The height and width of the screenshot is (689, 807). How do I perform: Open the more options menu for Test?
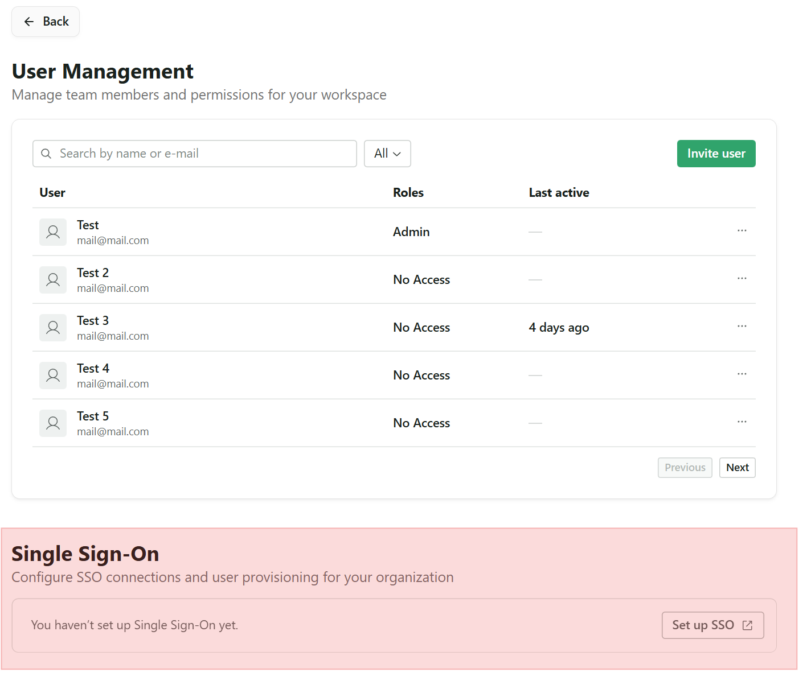pyautogui.click(x=742, y=231)
